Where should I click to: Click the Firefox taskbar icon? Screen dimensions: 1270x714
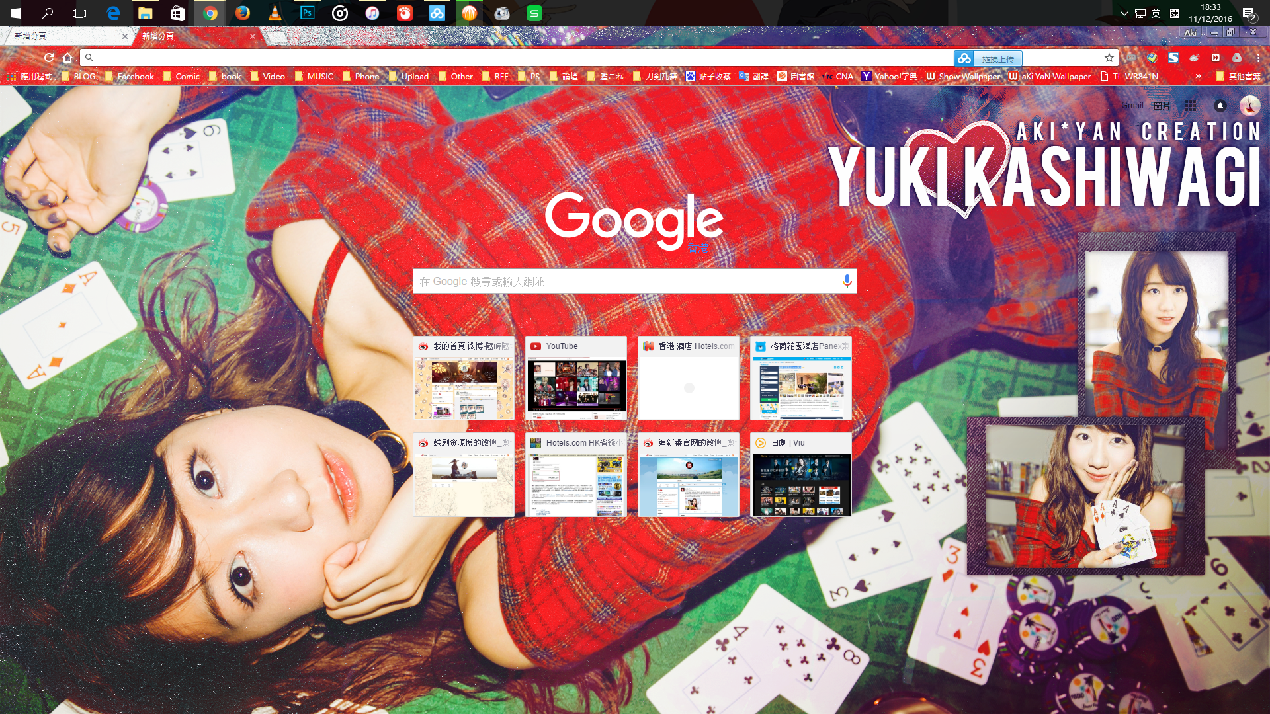click(243, 13)
